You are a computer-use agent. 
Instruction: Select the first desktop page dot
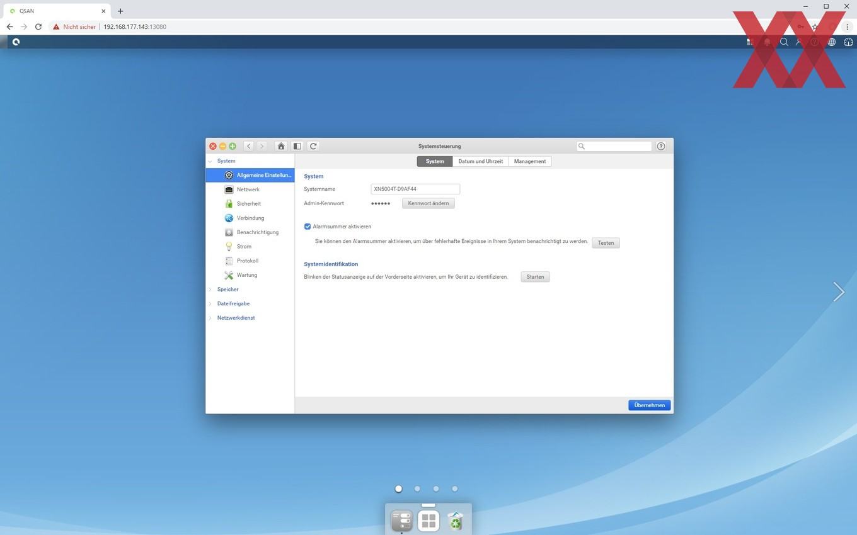pyautogui.click(x=398, y=488)
